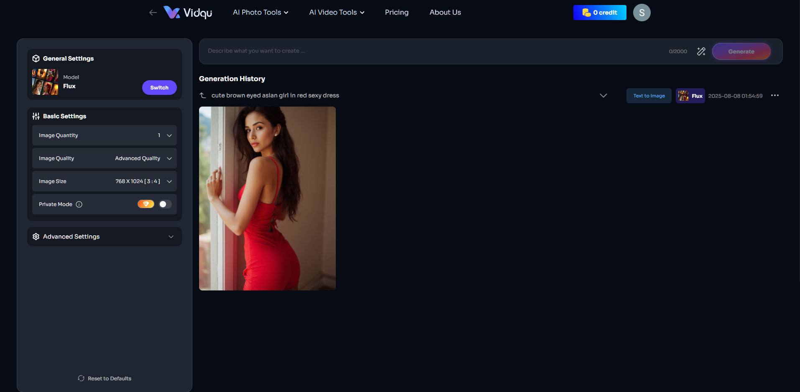The width and height of the screenshot is (800, 392).
Task: Open the Image Quality dropdown
Action: click(x=105, y=158)
